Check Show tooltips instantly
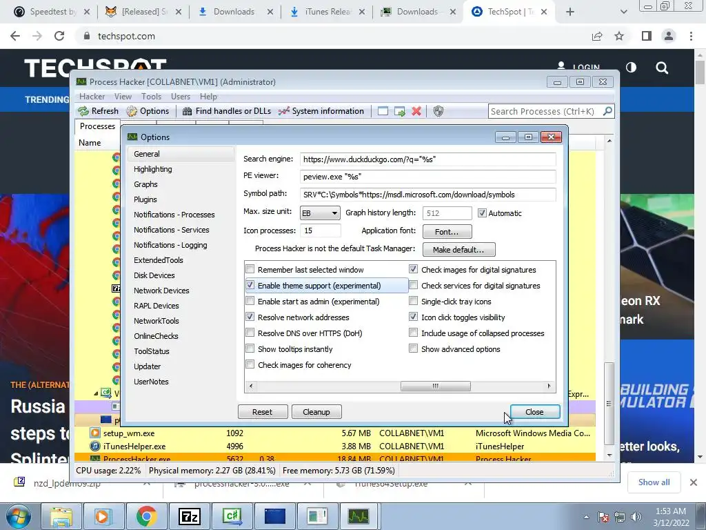Screen dimensions: 706x530 (x=250, y=349)
